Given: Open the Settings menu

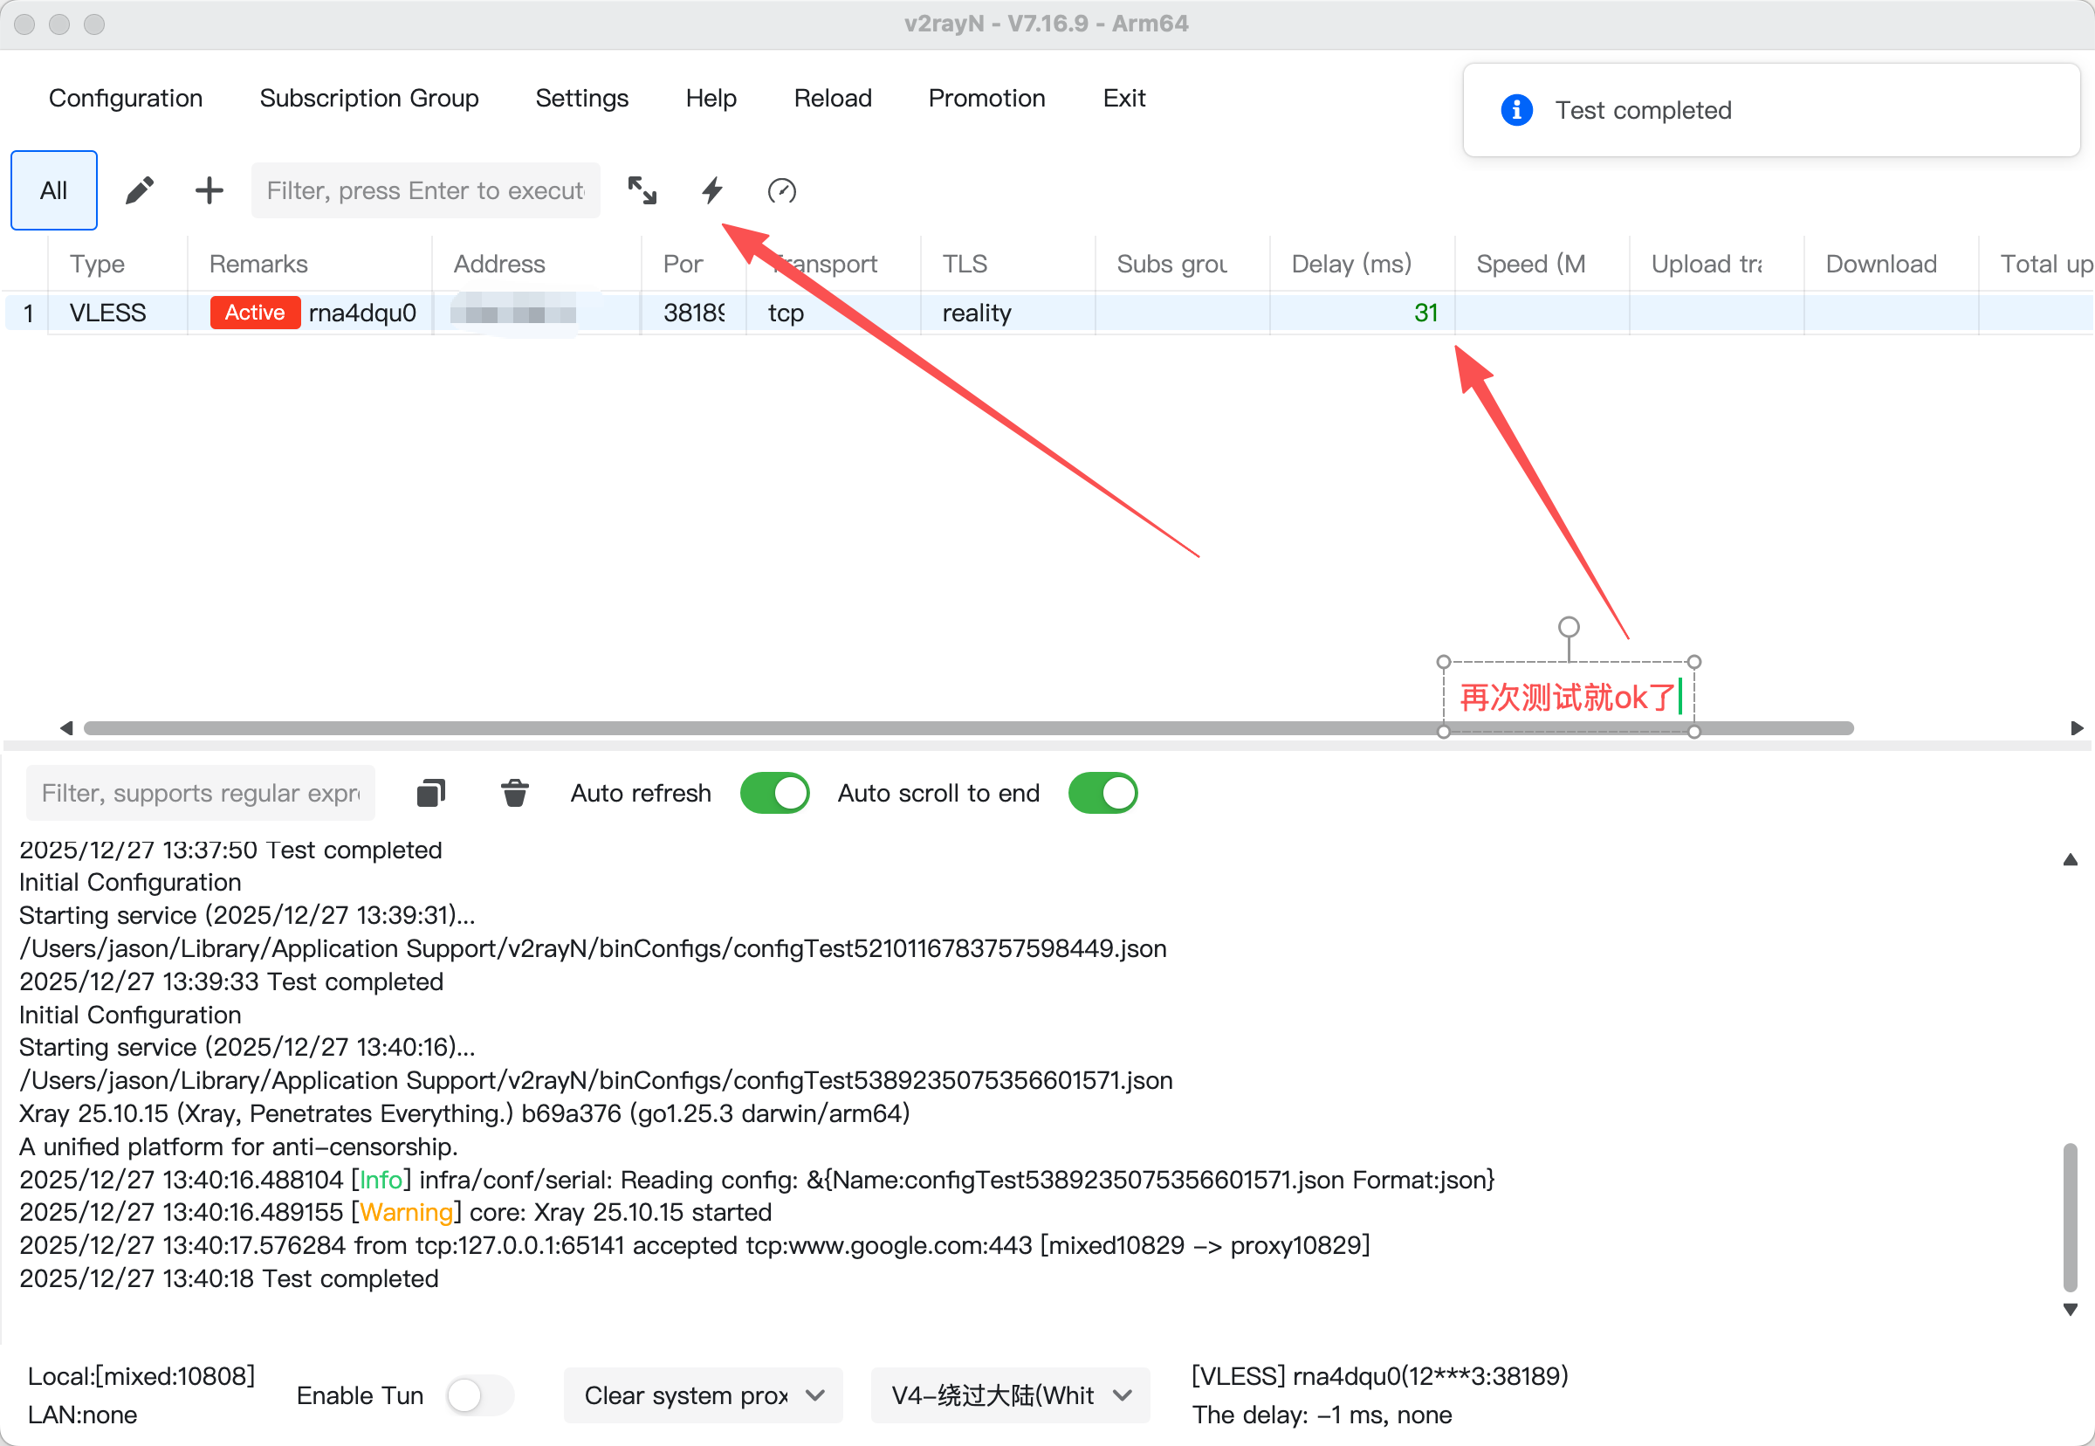Looking at the screenshot, I should tap(582, 98).
